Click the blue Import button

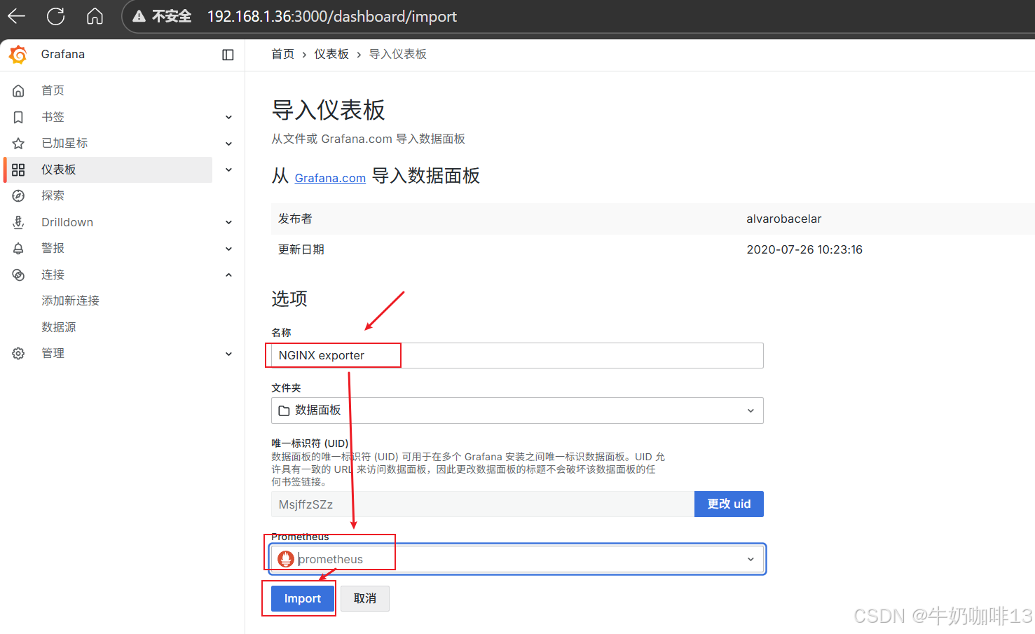[x=303, y=599]
